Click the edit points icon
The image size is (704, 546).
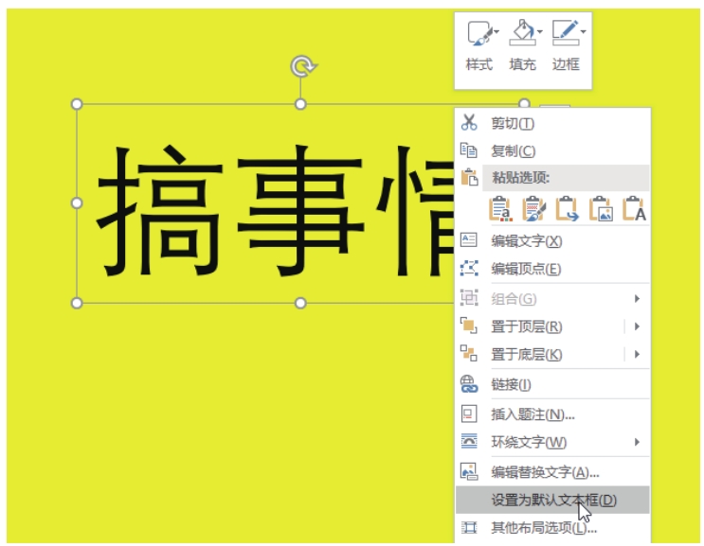pyautogui.click(x=469, y=268)
